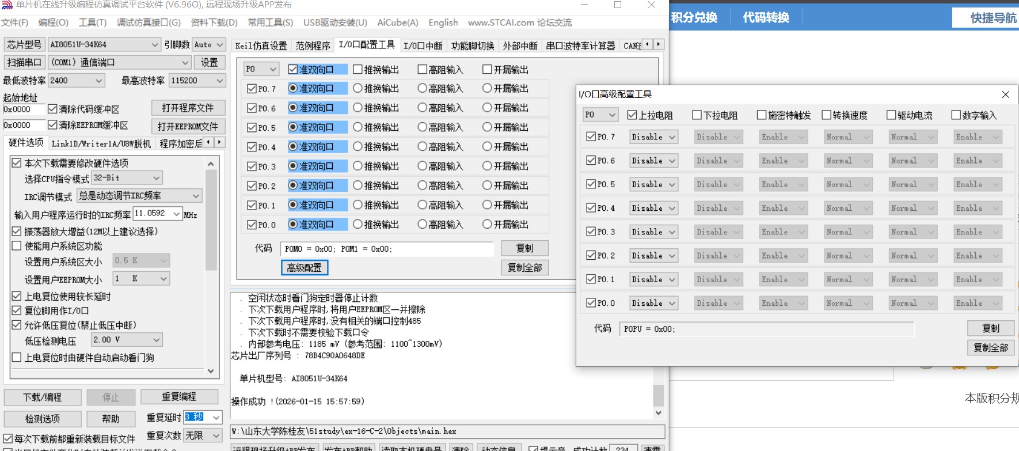
Task: Check 数字输入 header checkbox
Action: [x=956, y=115]
